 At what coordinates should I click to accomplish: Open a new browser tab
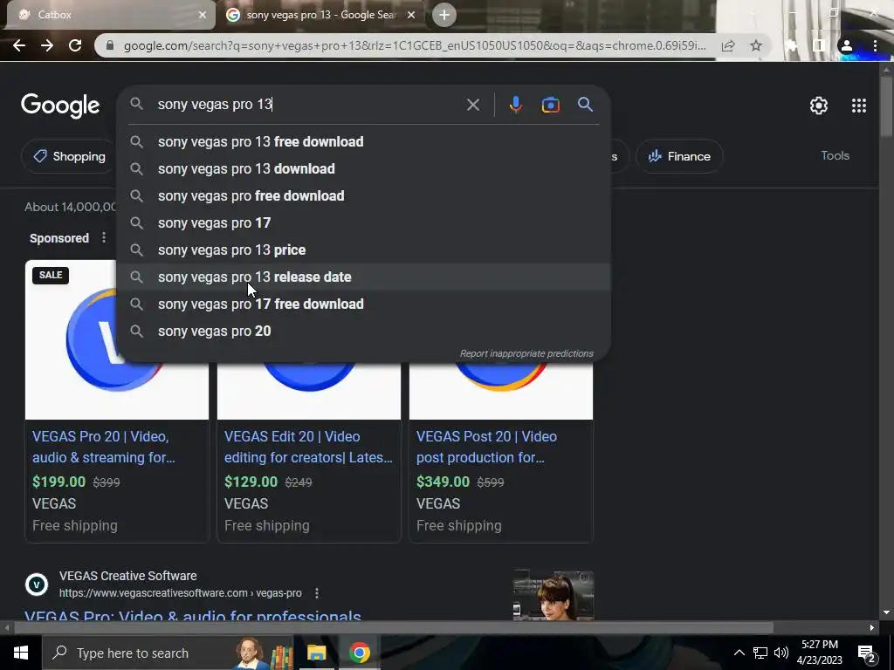point(444,15)
